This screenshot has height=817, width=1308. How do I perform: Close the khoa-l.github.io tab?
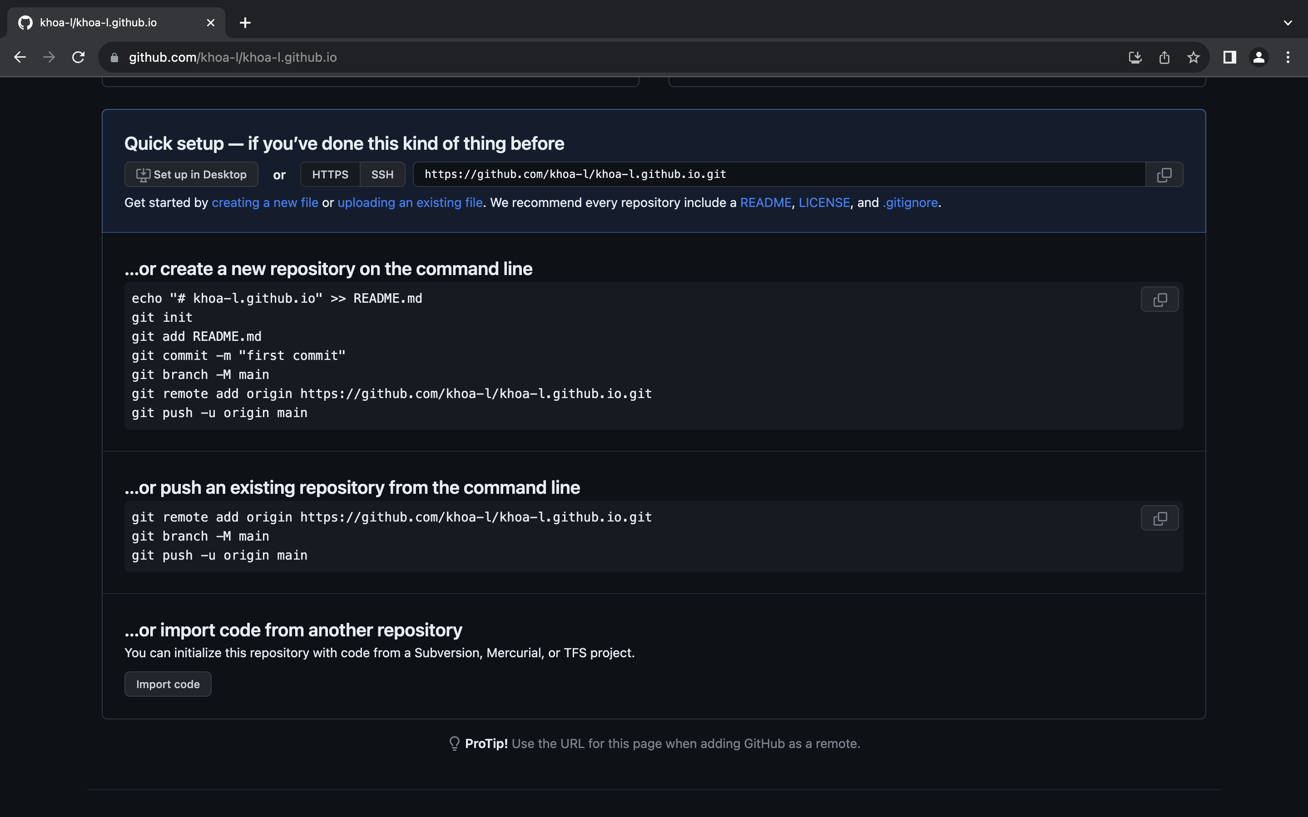(x=211, y=23)
